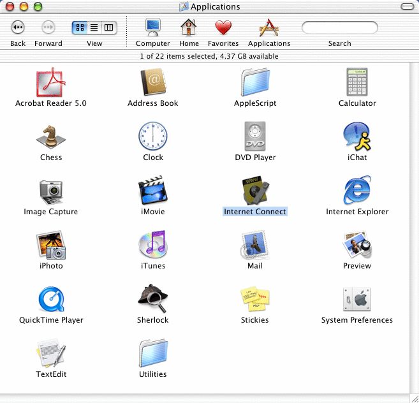Click the Image Capture name label

pyautogui.click(x=51, y=212)
